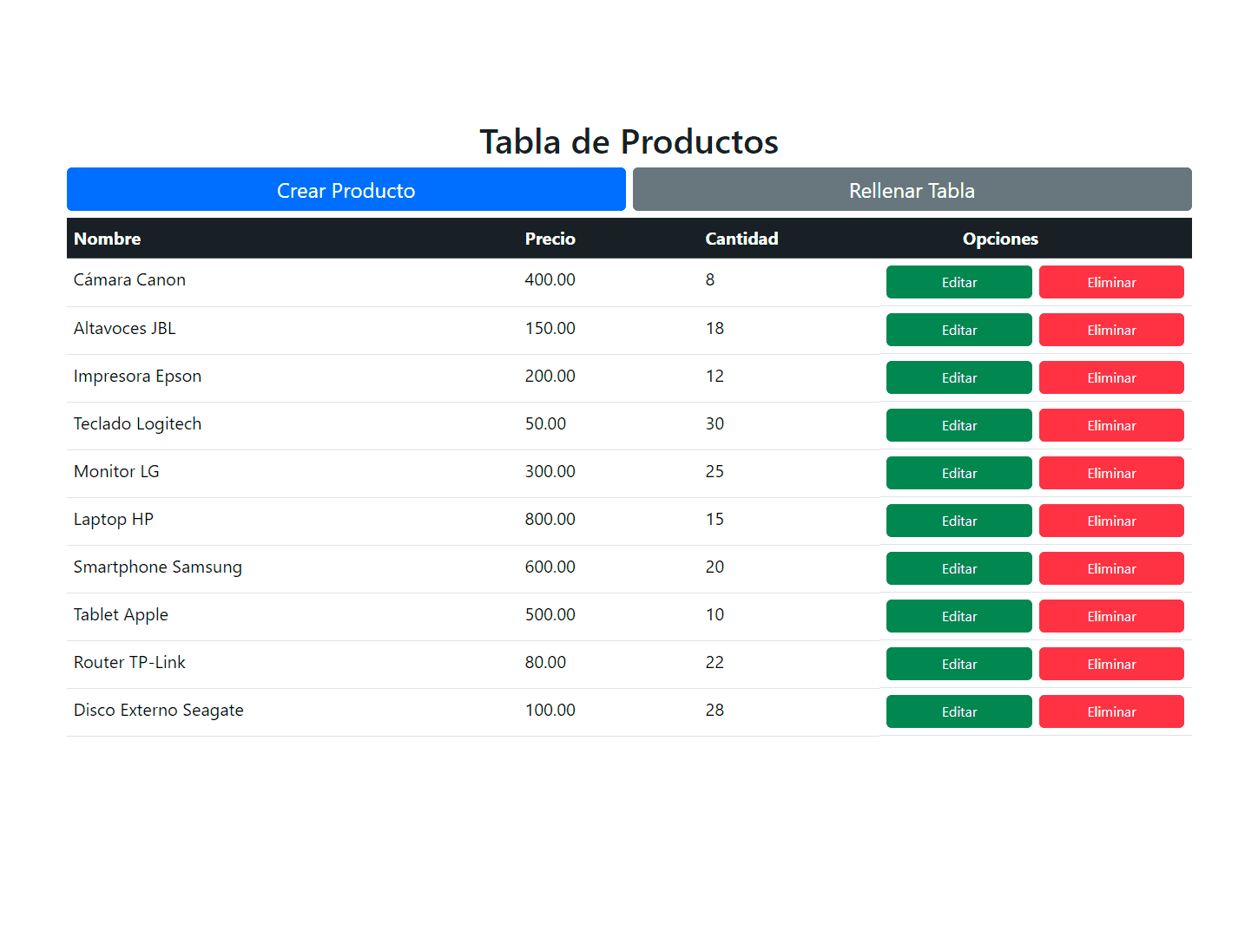This screenshot has width=1258, height=944.
Task: Click Editar for Monitor LG
Action: pyautogui.click(x=958, y=473)
